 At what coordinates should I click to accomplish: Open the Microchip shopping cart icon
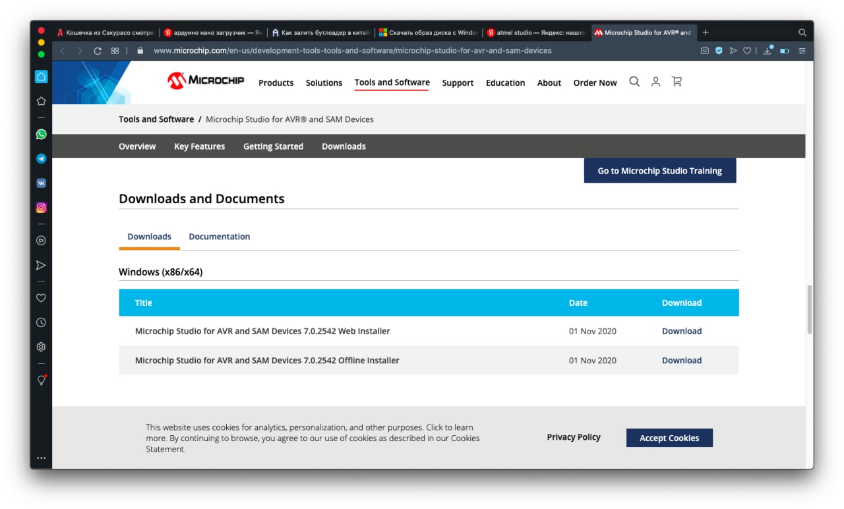click(677, 82)
